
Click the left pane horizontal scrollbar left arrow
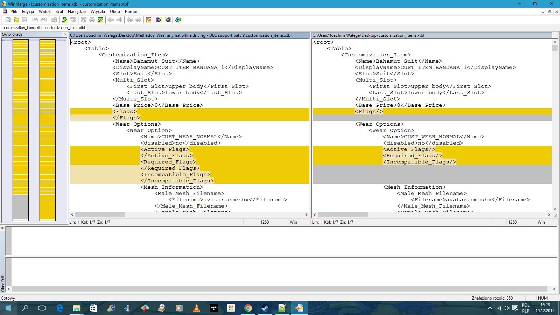pos(72,215)
